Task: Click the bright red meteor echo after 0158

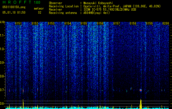Action: coord(141,90)
